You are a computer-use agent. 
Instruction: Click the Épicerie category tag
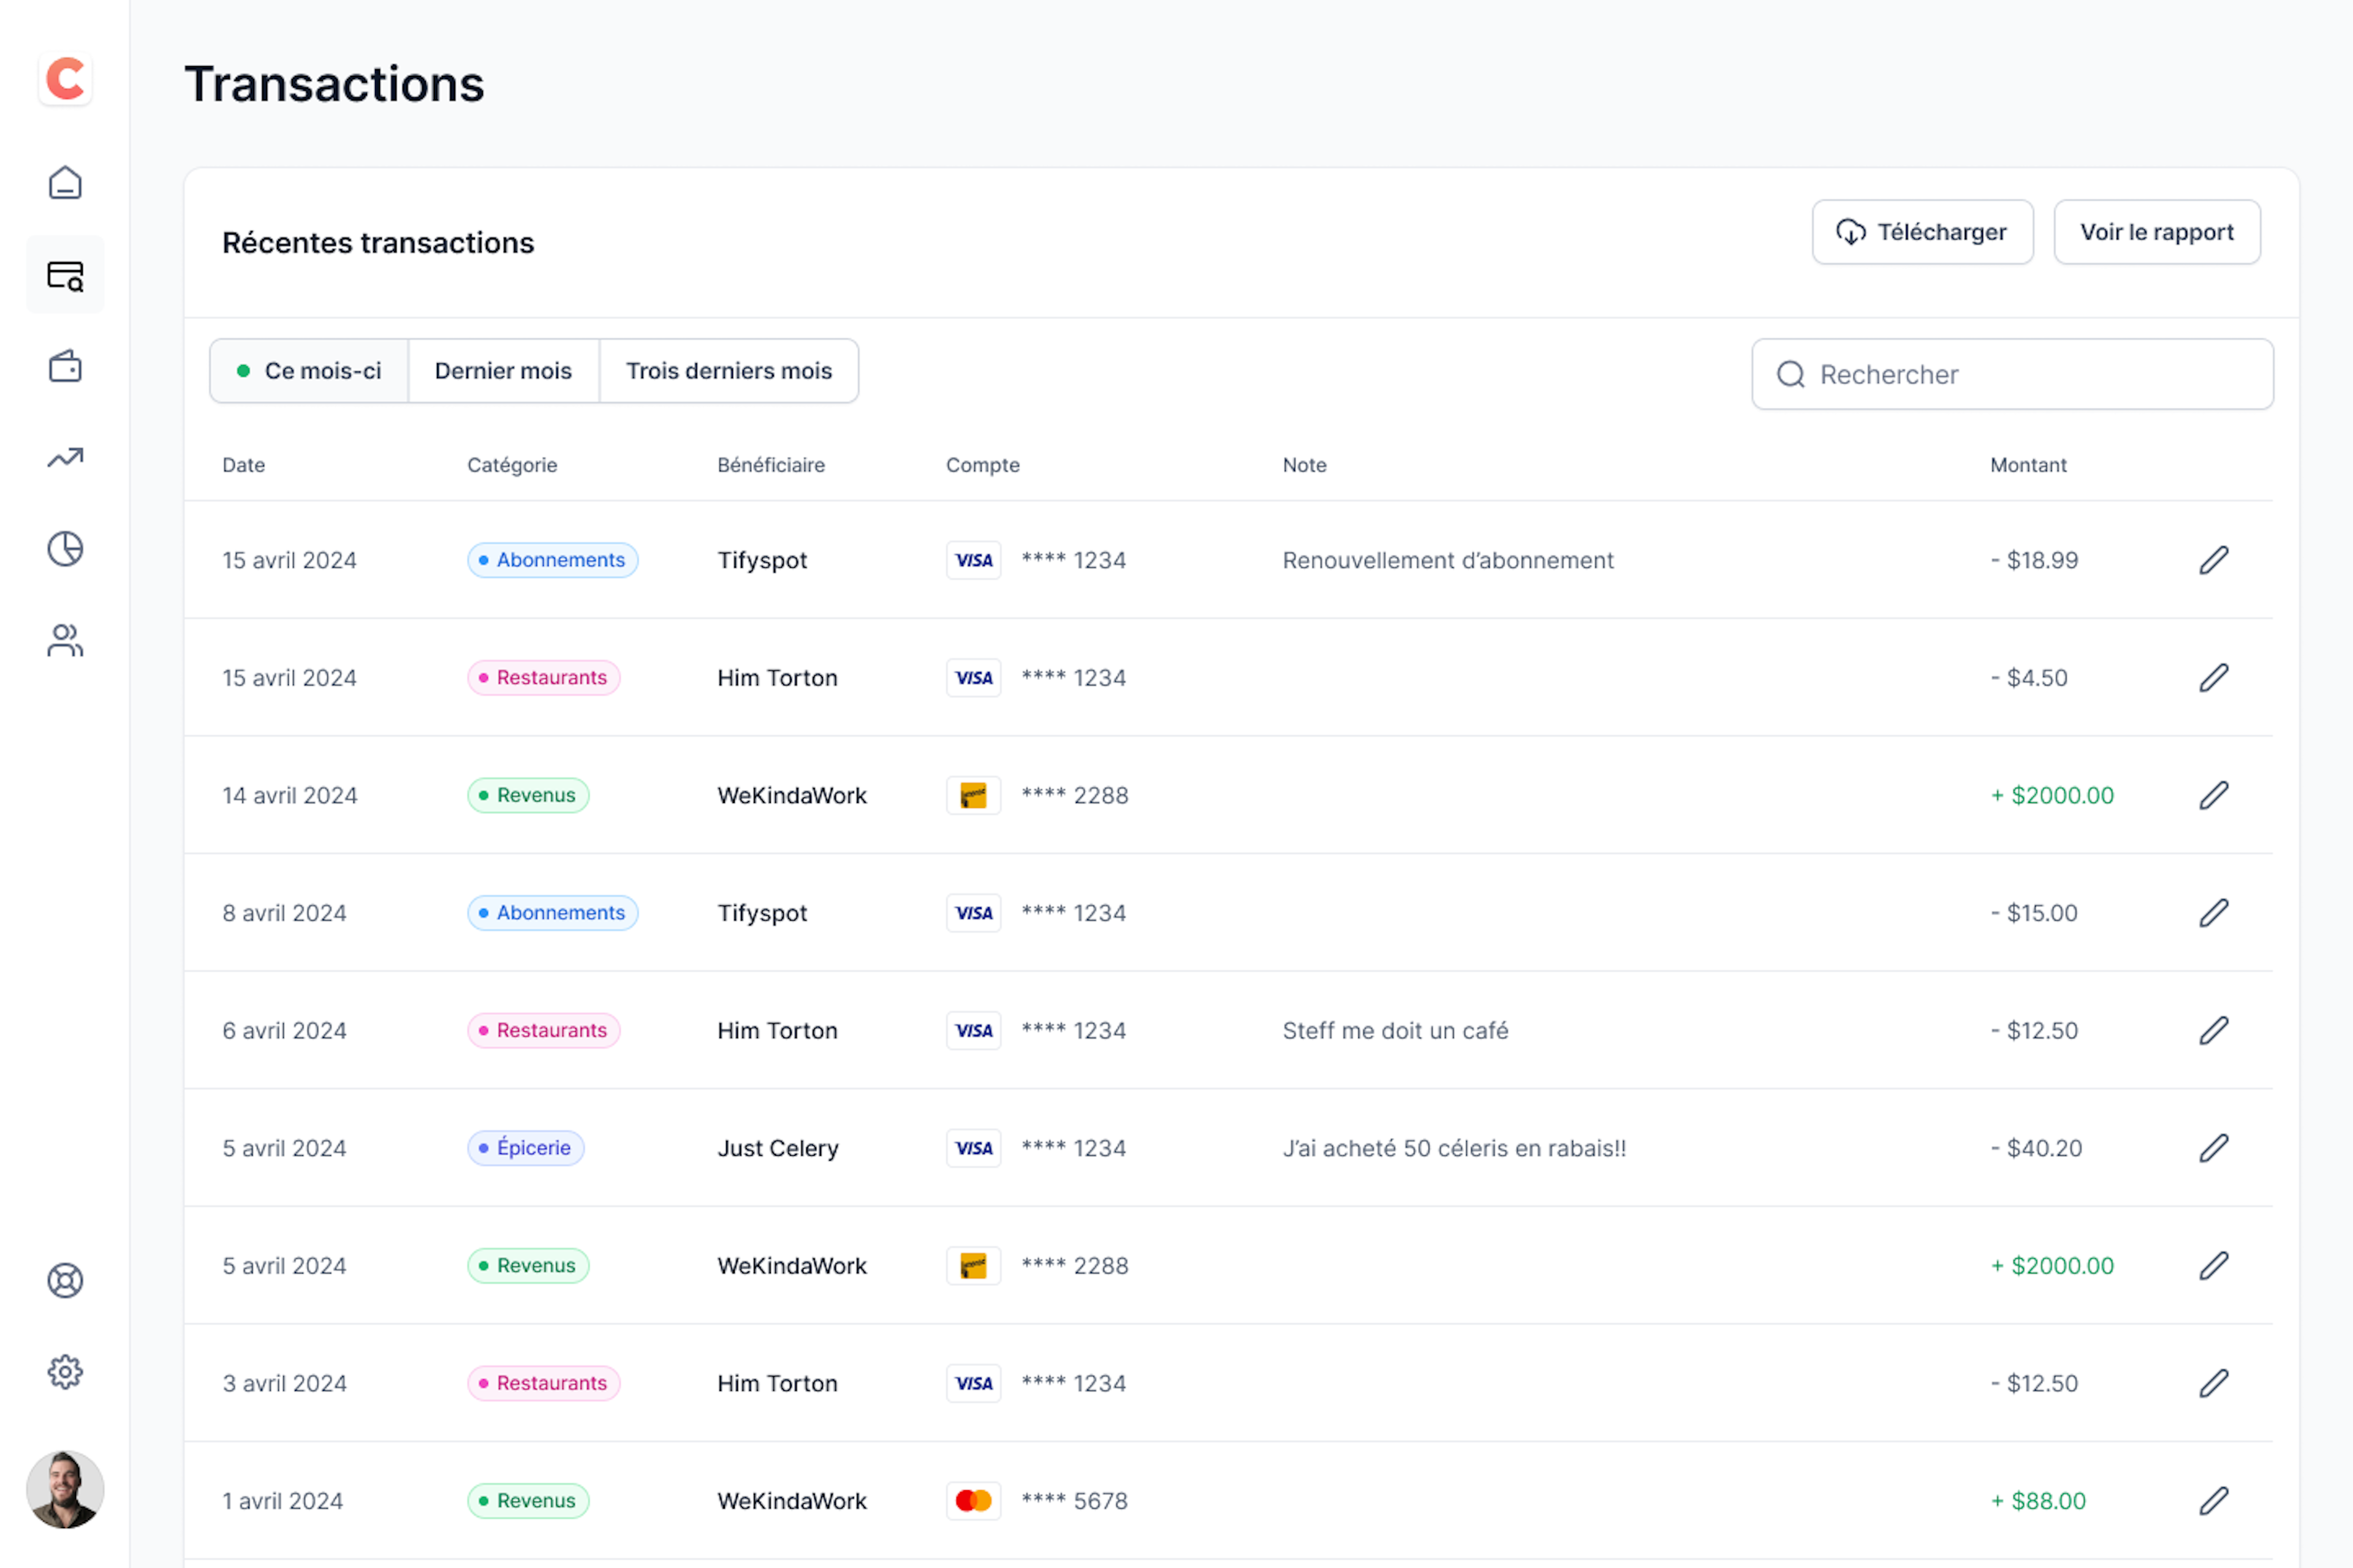pyautogui.click(x=525, y=1148)
